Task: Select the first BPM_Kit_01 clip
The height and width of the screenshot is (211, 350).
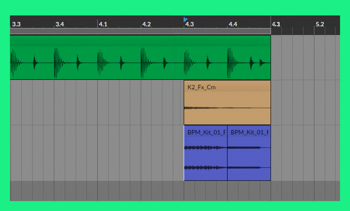Action: pyautogui.click(x=205, y=155)
